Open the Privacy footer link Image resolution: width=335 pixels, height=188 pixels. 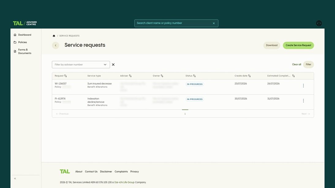[x=134, y=171]
